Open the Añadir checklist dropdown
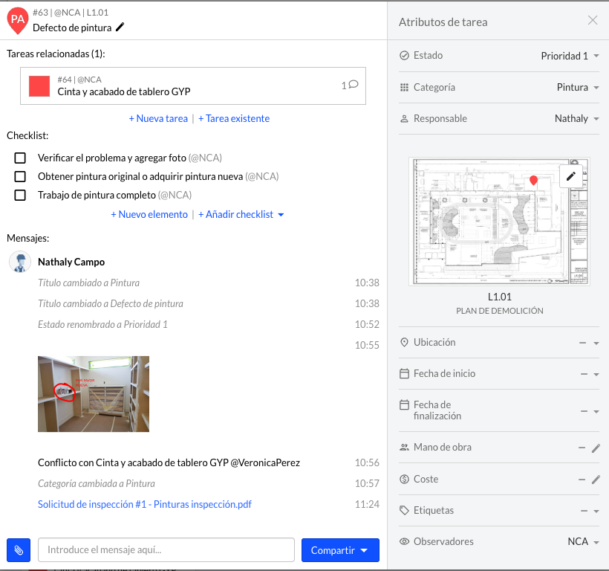609x571 pixels. pos(241,215)
